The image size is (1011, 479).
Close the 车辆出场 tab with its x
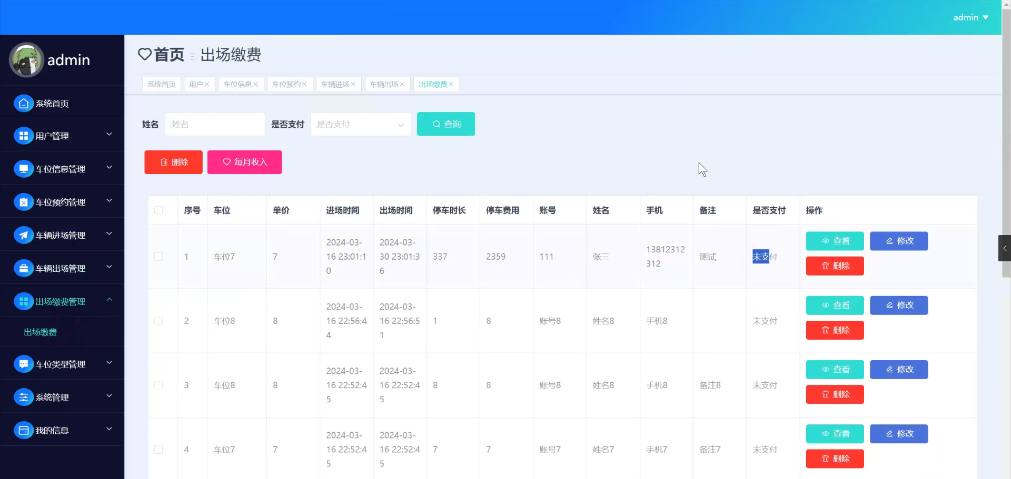pyautogui.click(x=402, y=85)
